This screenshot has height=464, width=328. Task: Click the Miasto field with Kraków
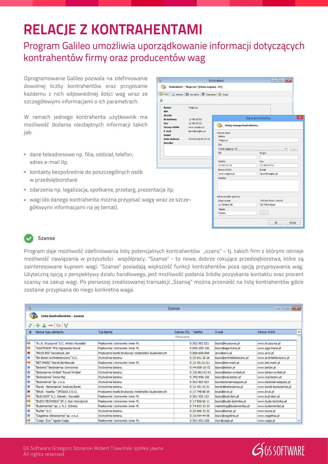[x=237, y=213]
